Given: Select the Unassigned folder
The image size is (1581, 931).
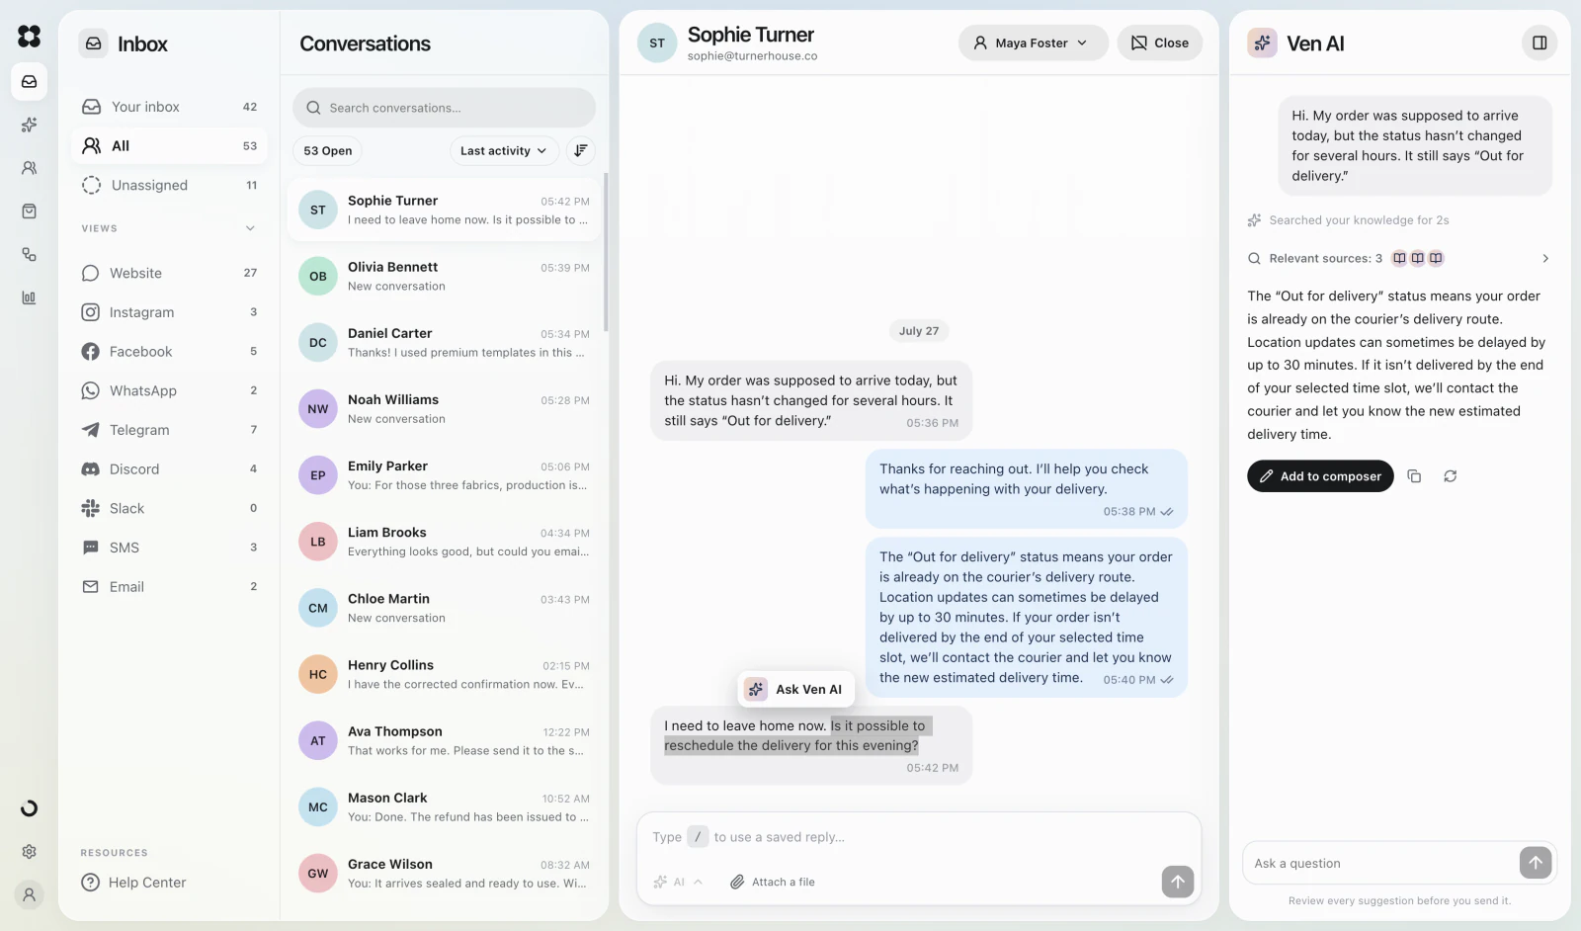Looking at the screenshot, I should click(169, 185).
